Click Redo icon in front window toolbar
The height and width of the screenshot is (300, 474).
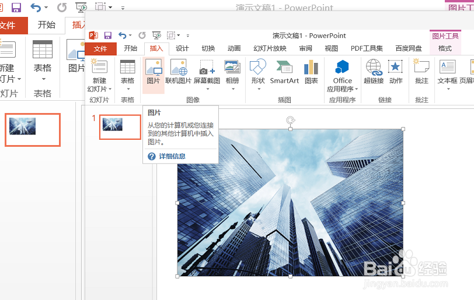[142, 36]
